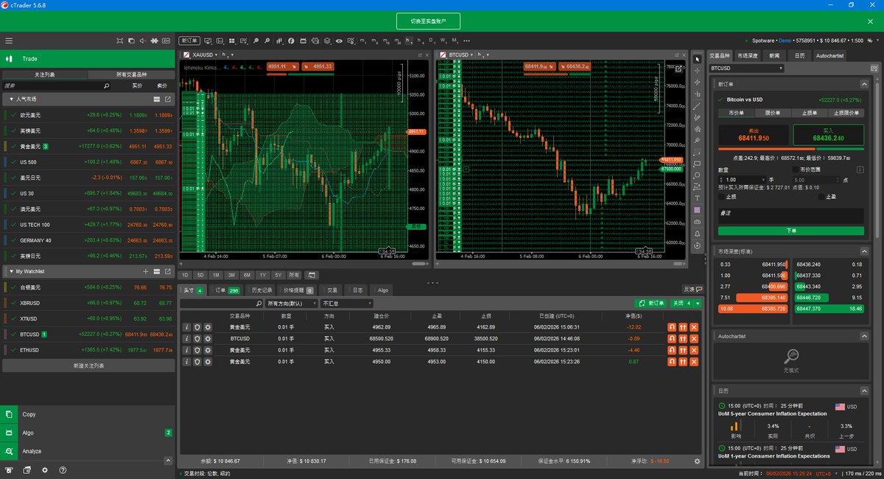Click the mute sound icon in top bar
The image size is (884, 479).
coord(144,41)
